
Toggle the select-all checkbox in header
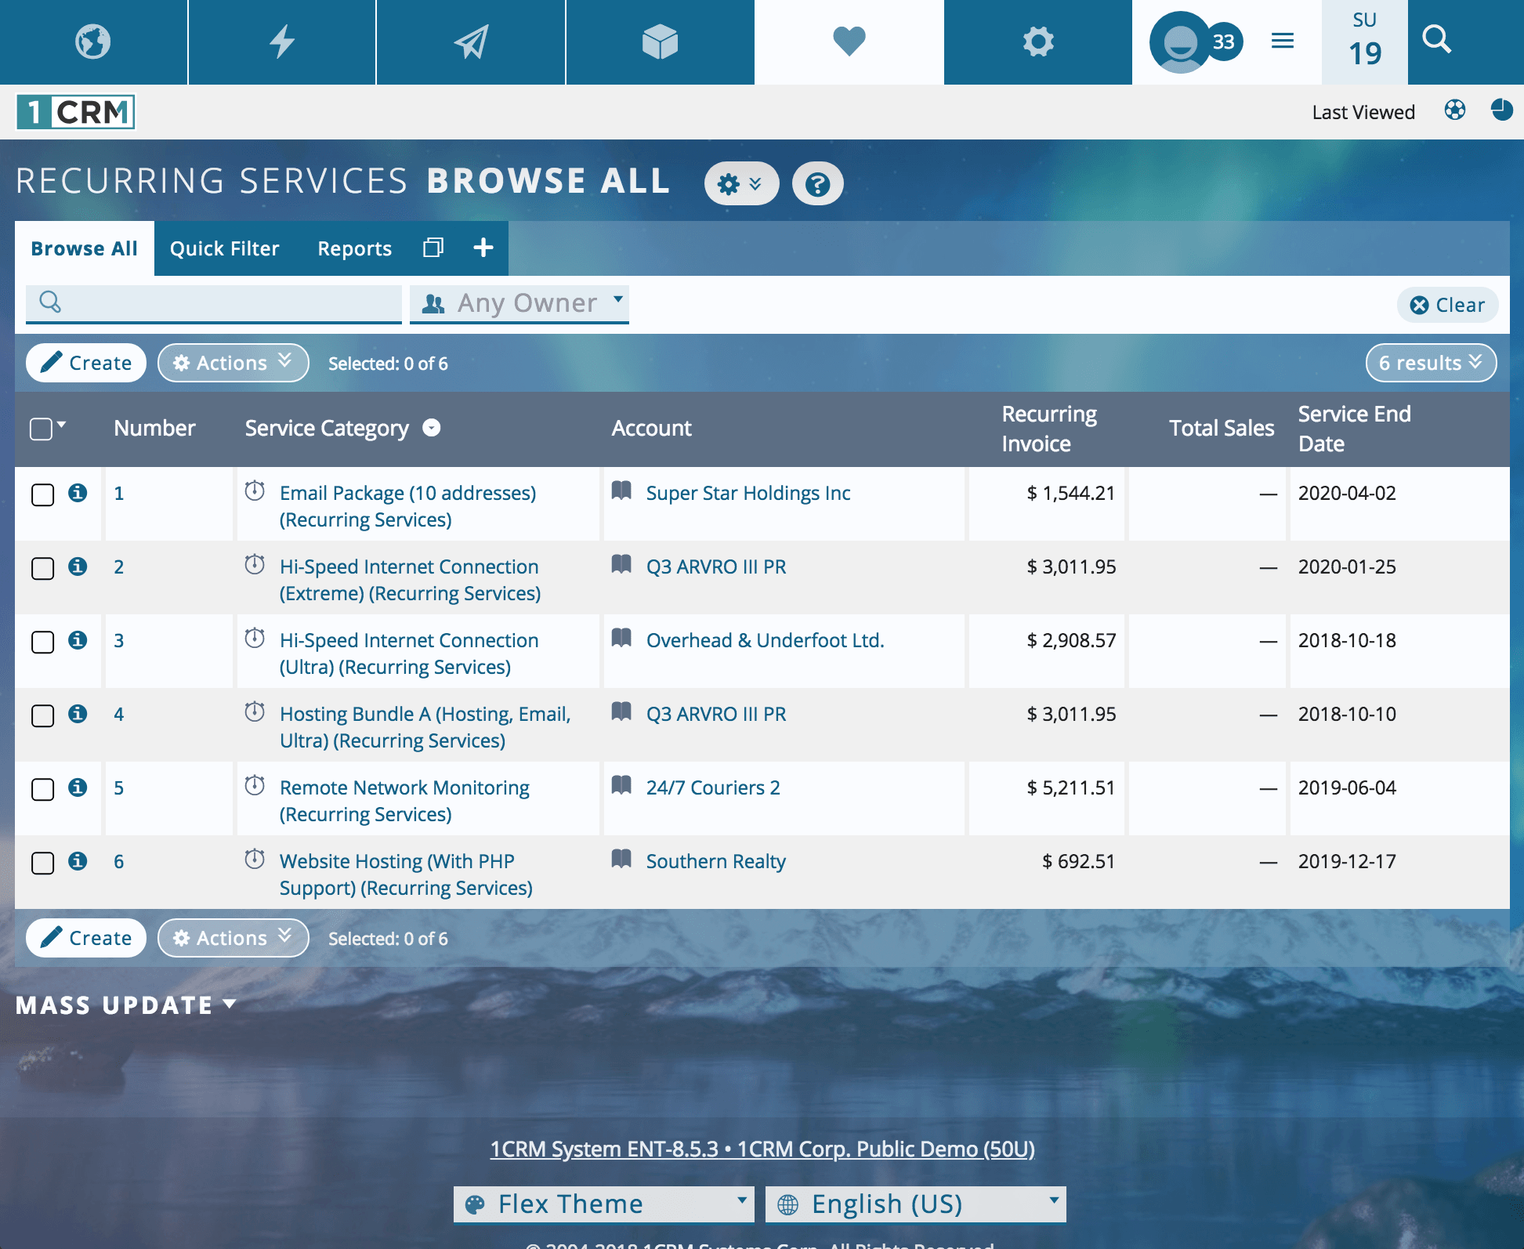pyautogui.click(x=41, y=429)
